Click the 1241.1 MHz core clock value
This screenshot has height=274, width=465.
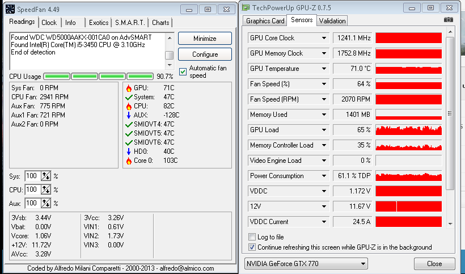(x=354, y=38)
